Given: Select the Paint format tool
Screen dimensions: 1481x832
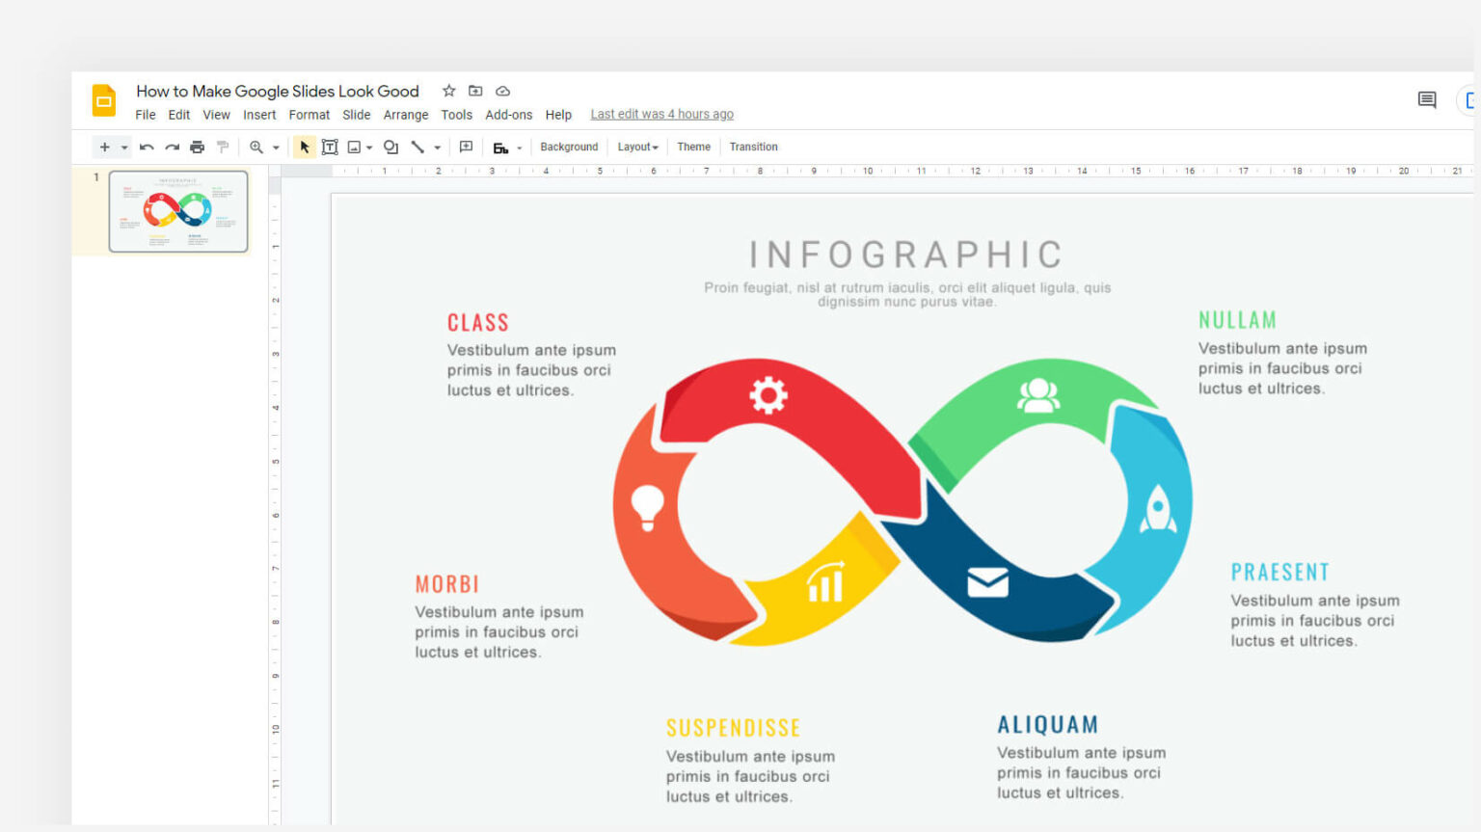Looking at the screenshot, I should click(222, 147).
